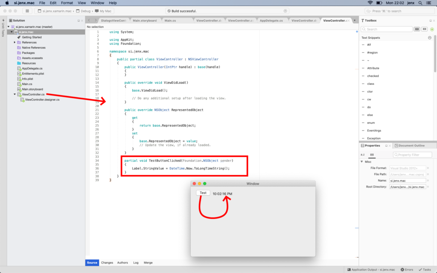
Task: Click the Stop button in the toolbar
Action: [x=27, y=11]
